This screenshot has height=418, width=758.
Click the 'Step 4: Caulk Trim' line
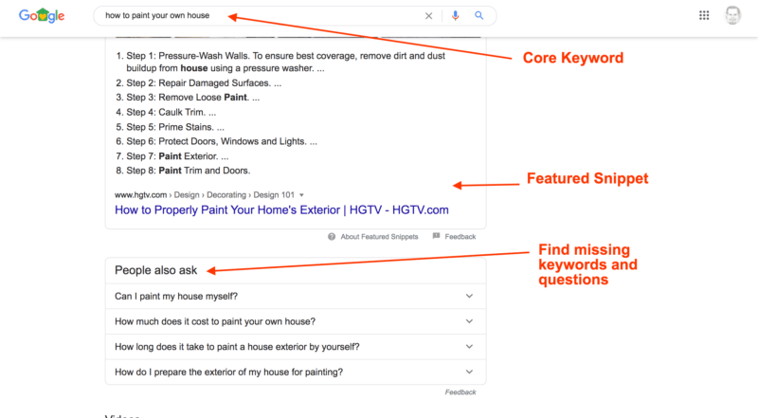[x=166, y=112]
